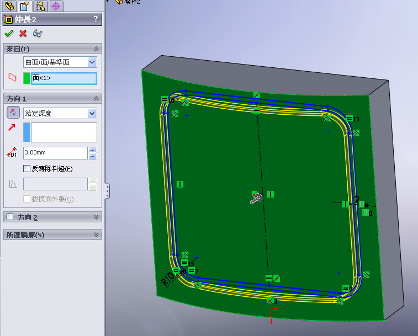The width and height of the screenshot is (418, 336).
Task: Click the green swatch beside 面<1>
Action: tap(27, 78)
